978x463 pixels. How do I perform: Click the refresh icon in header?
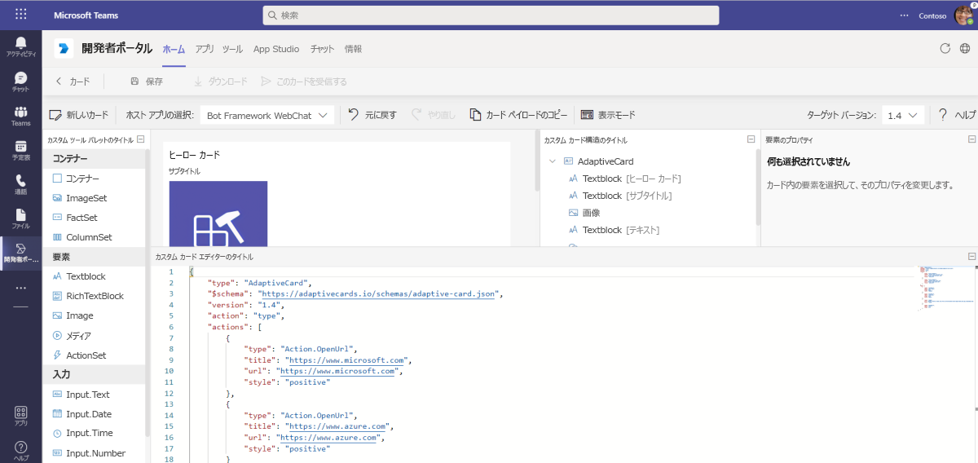pyautogui.click(x=945, y=48)
